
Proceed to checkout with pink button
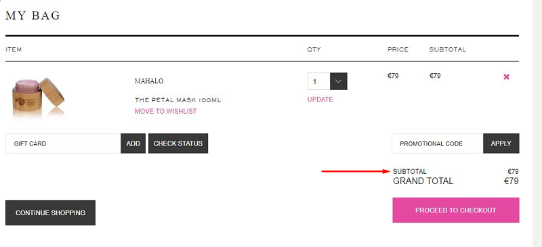[x=455, y=210]
